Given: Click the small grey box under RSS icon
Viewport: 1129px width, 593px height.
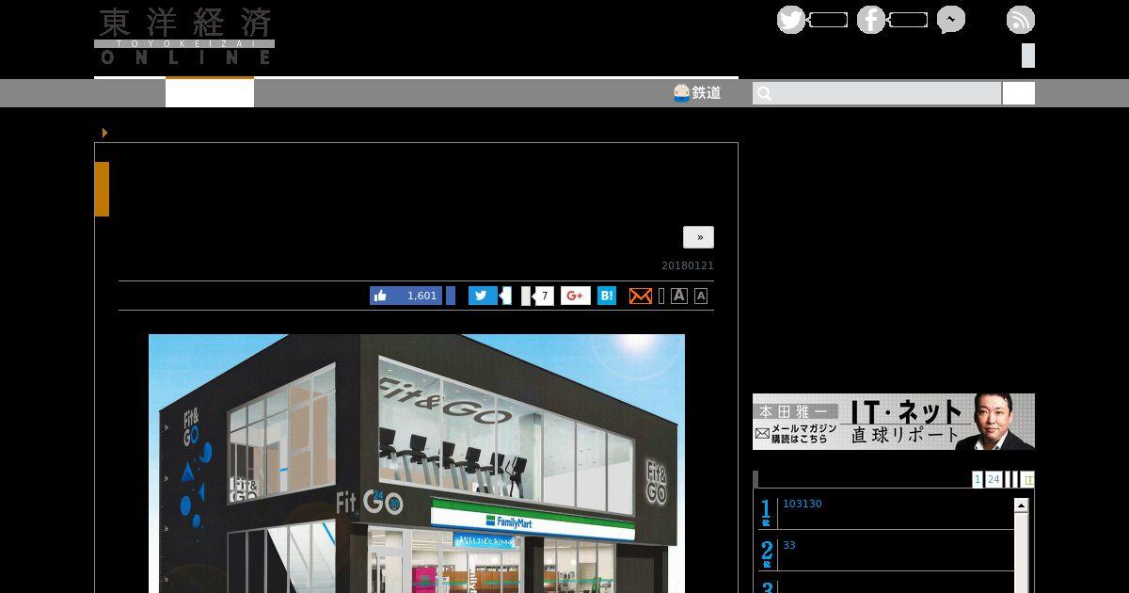Looking at the screenshot, I should pyautogui.click(x=1028, y=56).
